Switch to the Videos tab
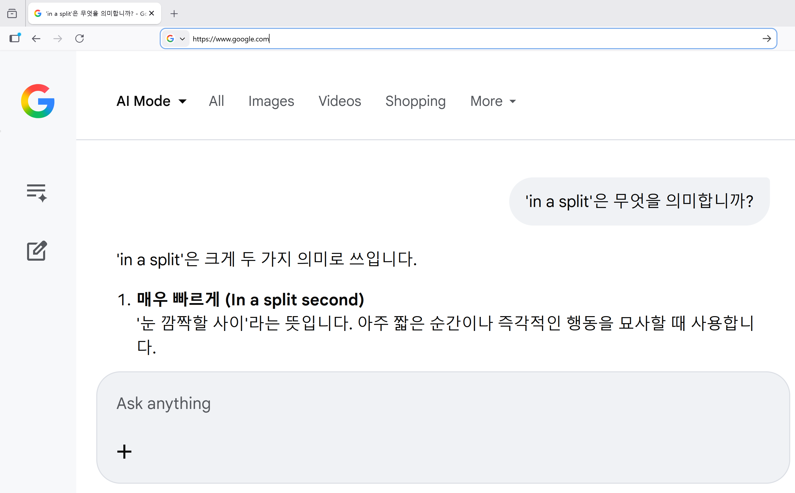Image resolution: width=795 pixels, height=493 pixels. point(339,101)
